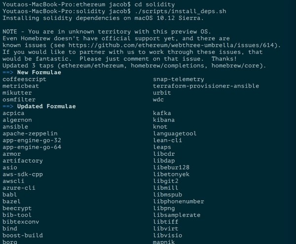
Task: Select 'aws-sdk-cpp' in the updated list
Action: [x=22, y=174]
